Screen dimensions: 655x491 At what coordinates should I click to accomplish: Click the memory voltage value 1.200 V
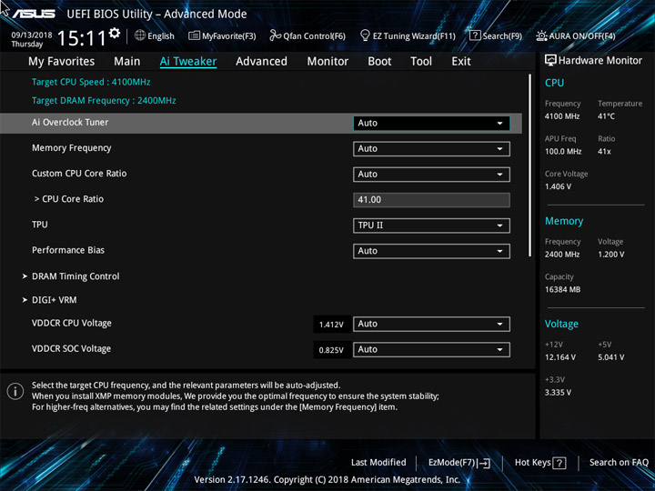point(611,255)
